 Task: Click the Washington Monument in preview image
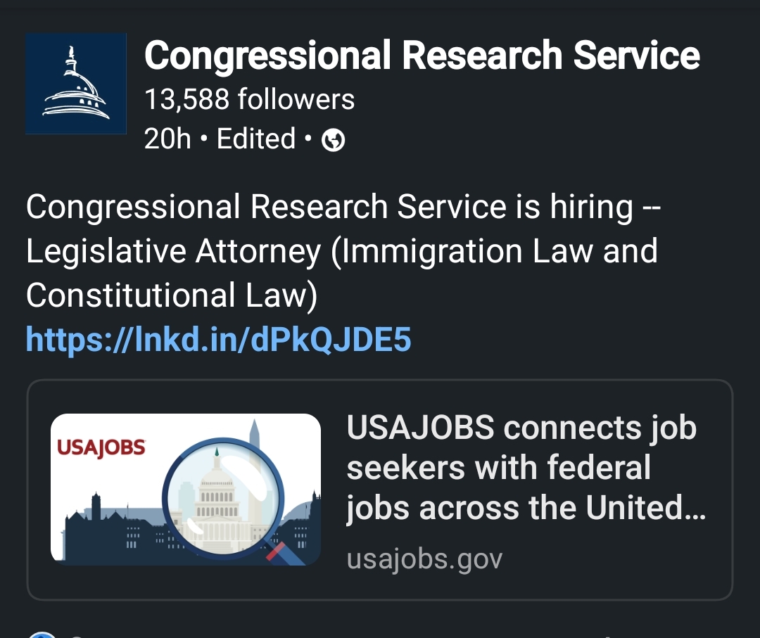click(256, 450)
